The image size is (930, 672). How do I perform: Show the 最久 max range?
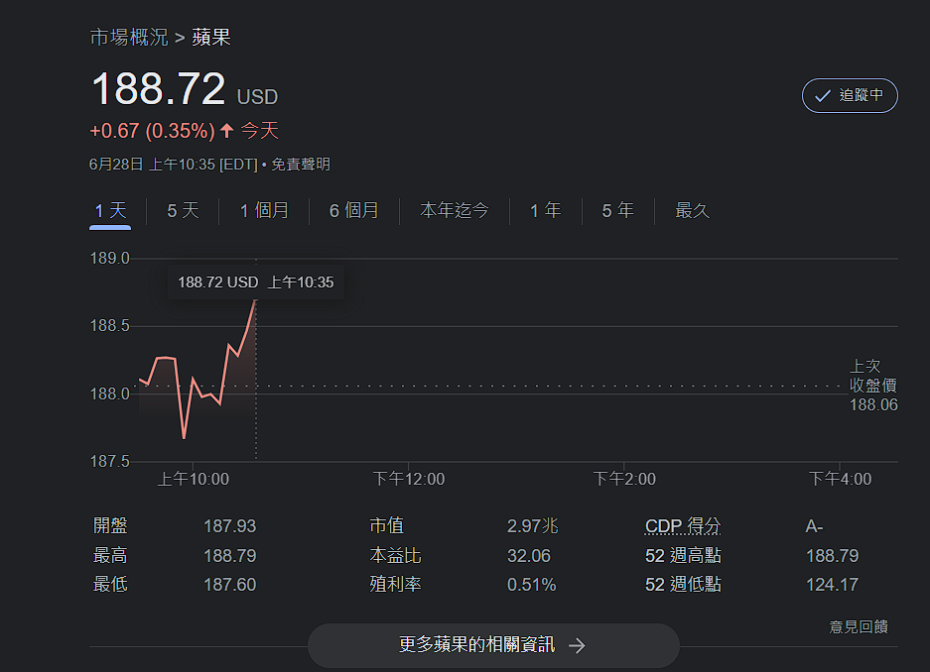tap(692, 210)
